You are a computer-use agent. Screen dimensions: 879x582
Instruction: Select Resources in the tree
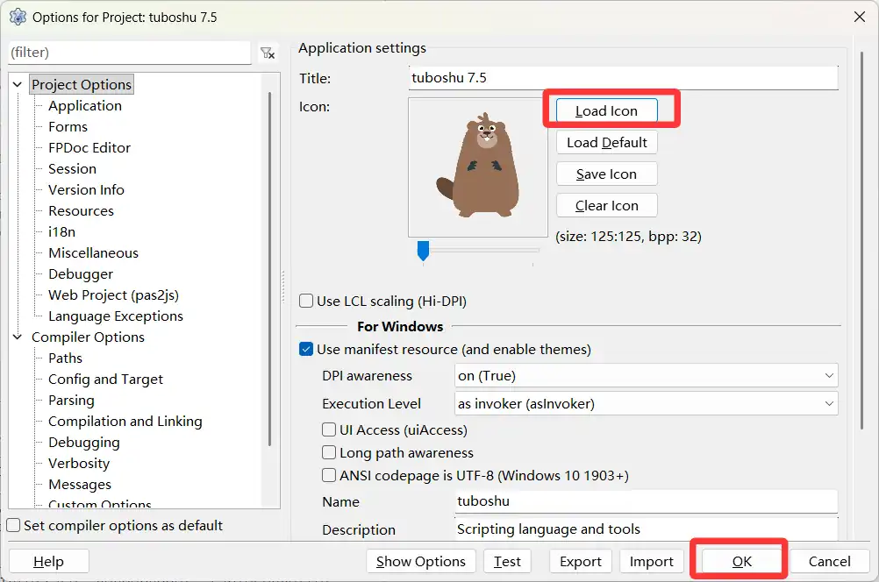click(82, 210)
